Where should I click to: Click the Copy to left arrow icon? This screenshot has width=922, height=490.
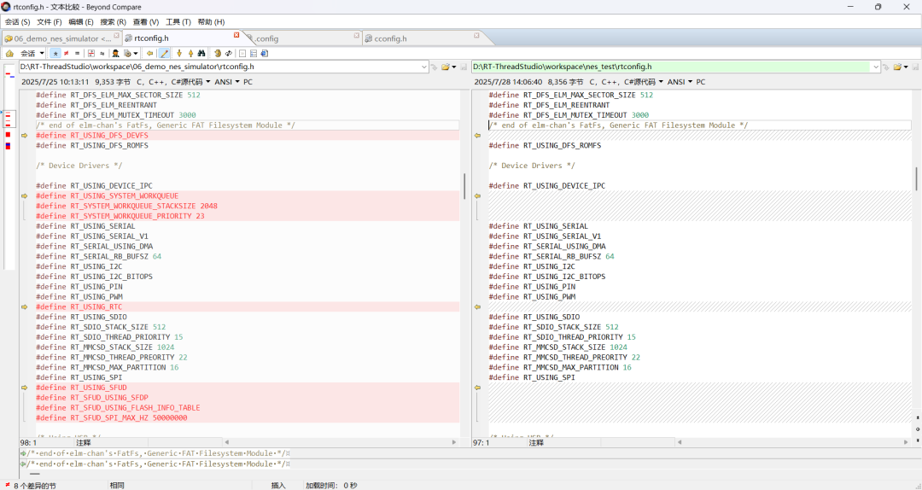(150, 53)
